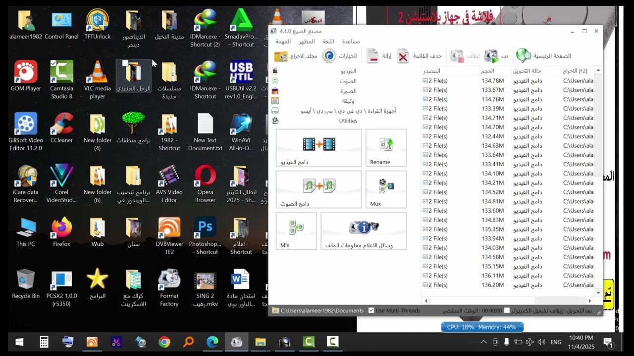Show hidden system tray icons
Image resolution: width=634 pixels, height=356 pixels.
(484, 342)
